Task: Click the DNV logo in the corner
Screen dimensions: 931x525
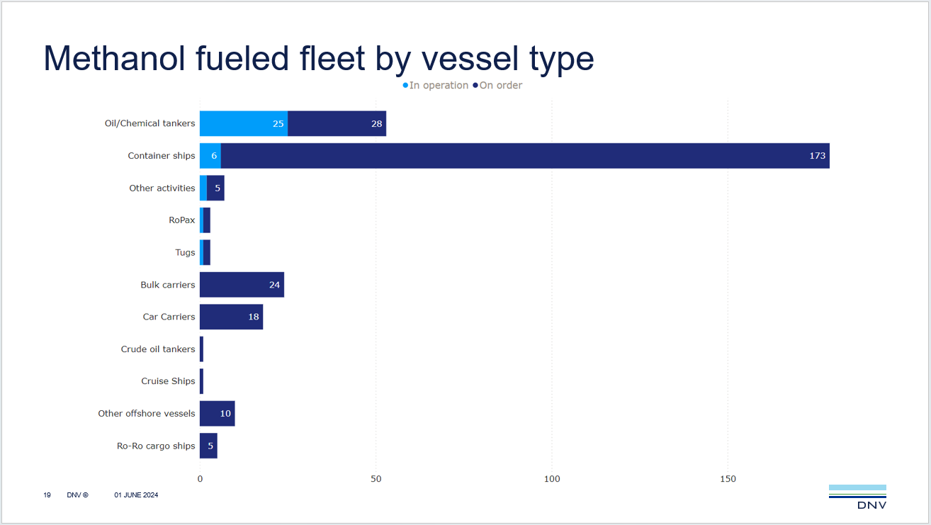Action: pos(857,497)
